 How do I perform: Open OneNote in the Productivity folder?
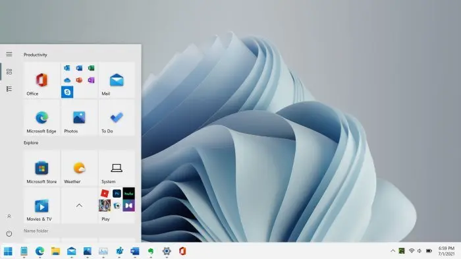tap(91, 80)
